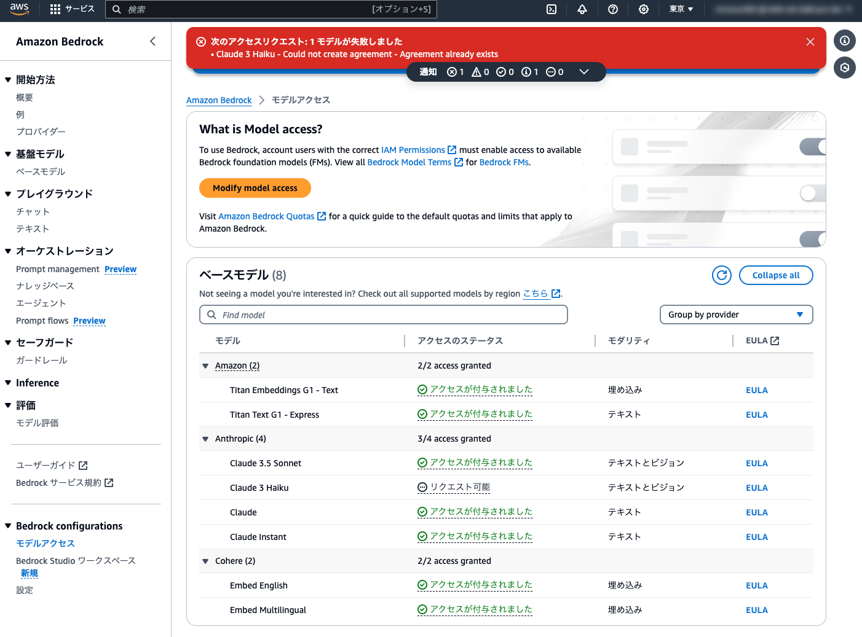Viewport: 862px width, 637px height.
Task: Click Claude 3.5 Sonnet access granted status
Action: pos(475,463)
